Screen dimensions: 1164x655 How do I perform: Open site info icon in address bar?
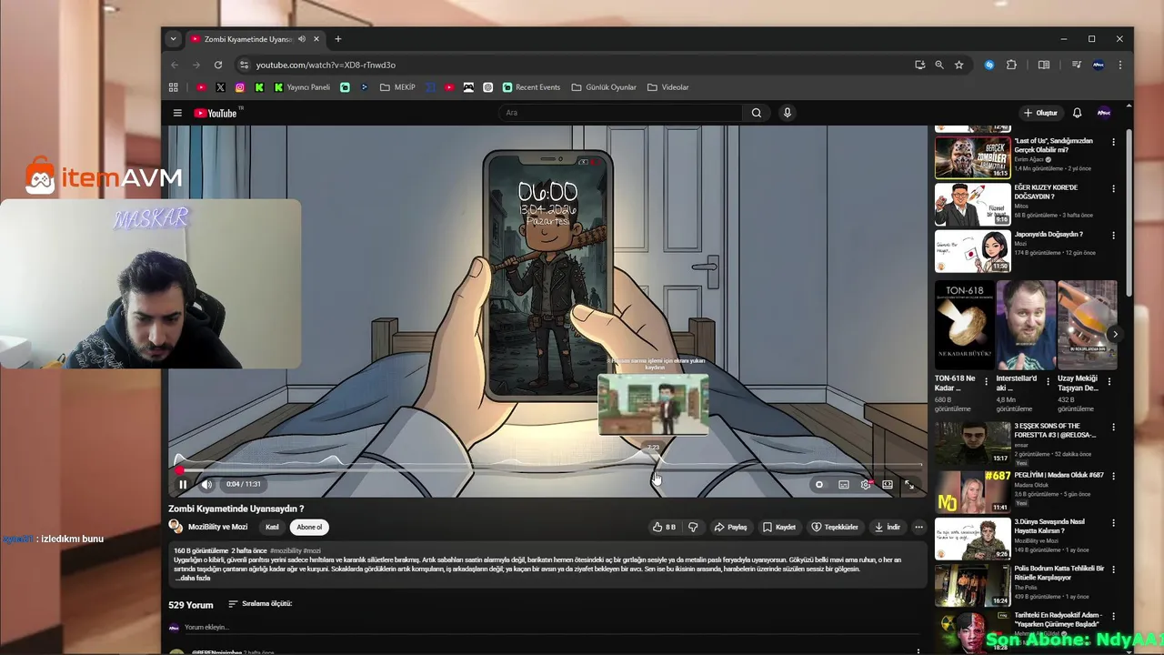[244, 65]
